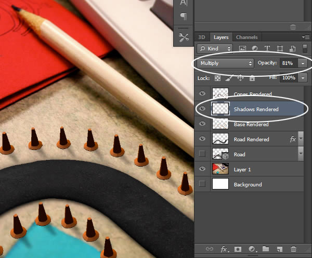The width and height of the screenshot is (312, 258).
Task: Click trash icon in upper panel
Action: pos(293,26)
